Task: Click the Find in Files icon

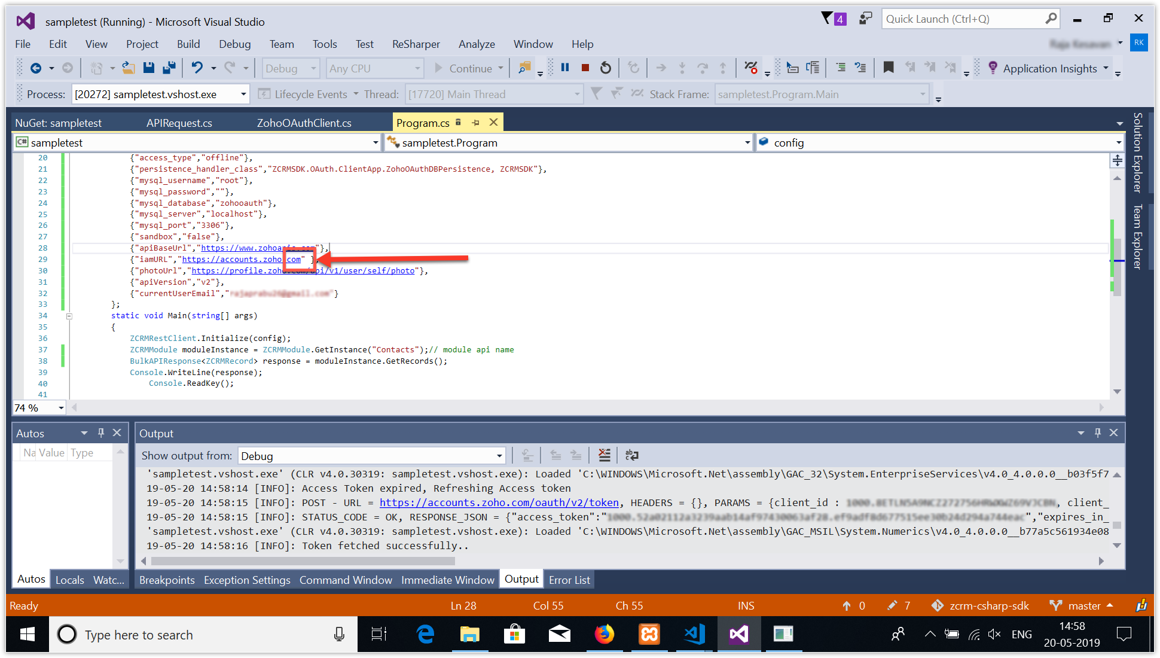Action: [524, 68]
